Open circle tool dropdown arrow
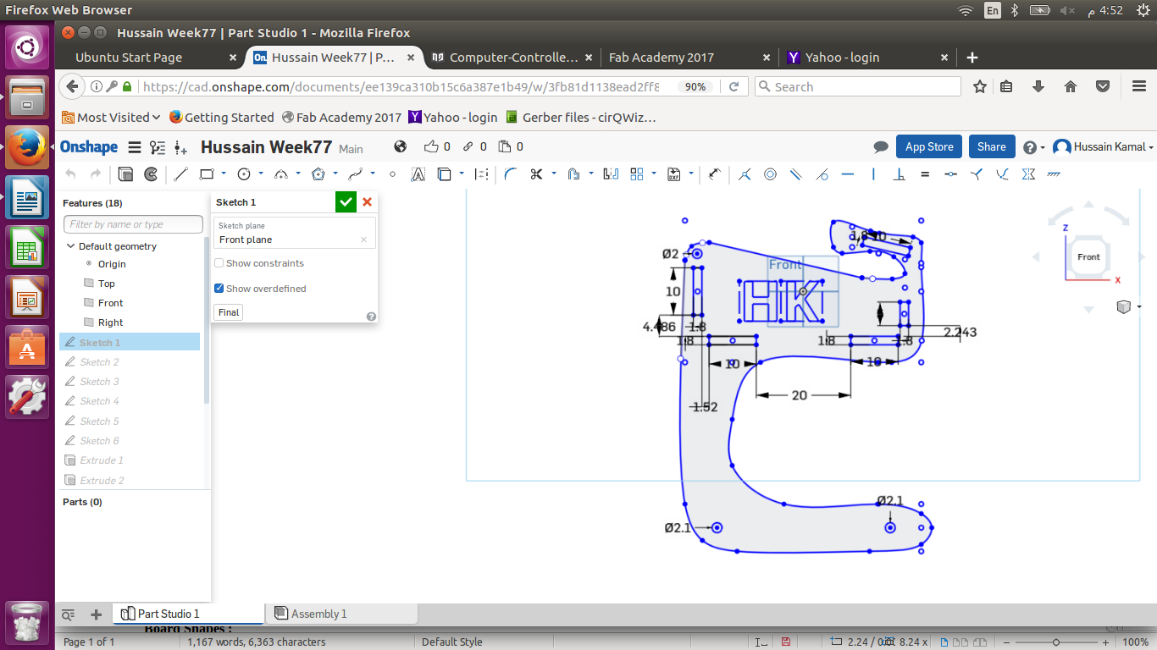 coord(261,174)
